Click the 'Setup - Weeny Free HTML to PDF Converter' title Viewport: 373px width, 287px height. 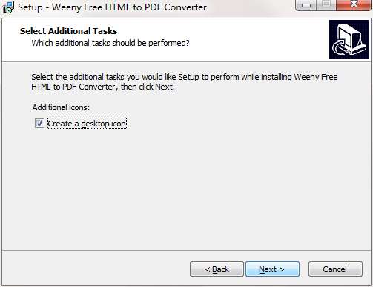coord(112,7)
